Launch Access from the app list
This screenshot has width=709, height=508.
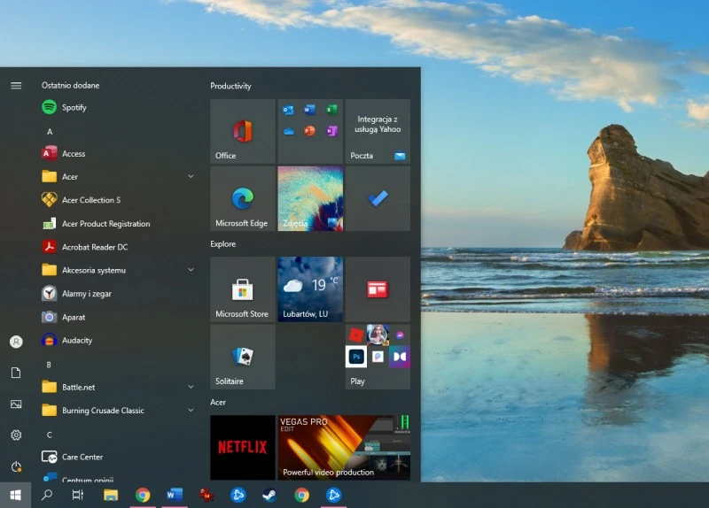pos(118,153)
